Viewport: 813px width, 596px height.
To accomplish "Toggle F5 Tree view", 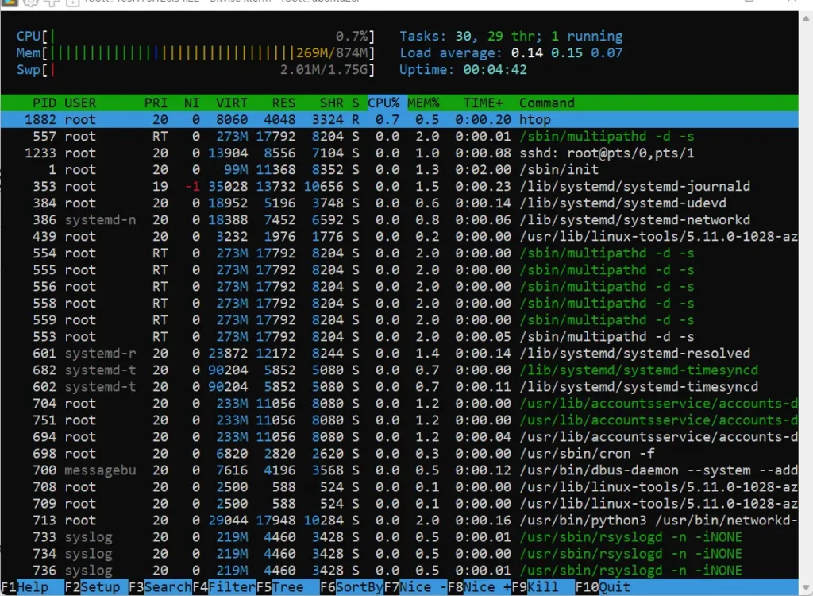I will pyautogui.click(x=283, y=587).
